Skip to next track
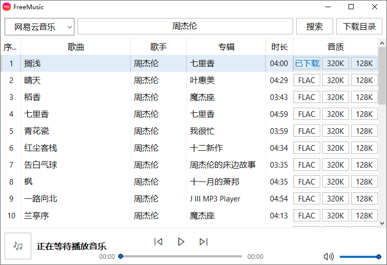 204,241
